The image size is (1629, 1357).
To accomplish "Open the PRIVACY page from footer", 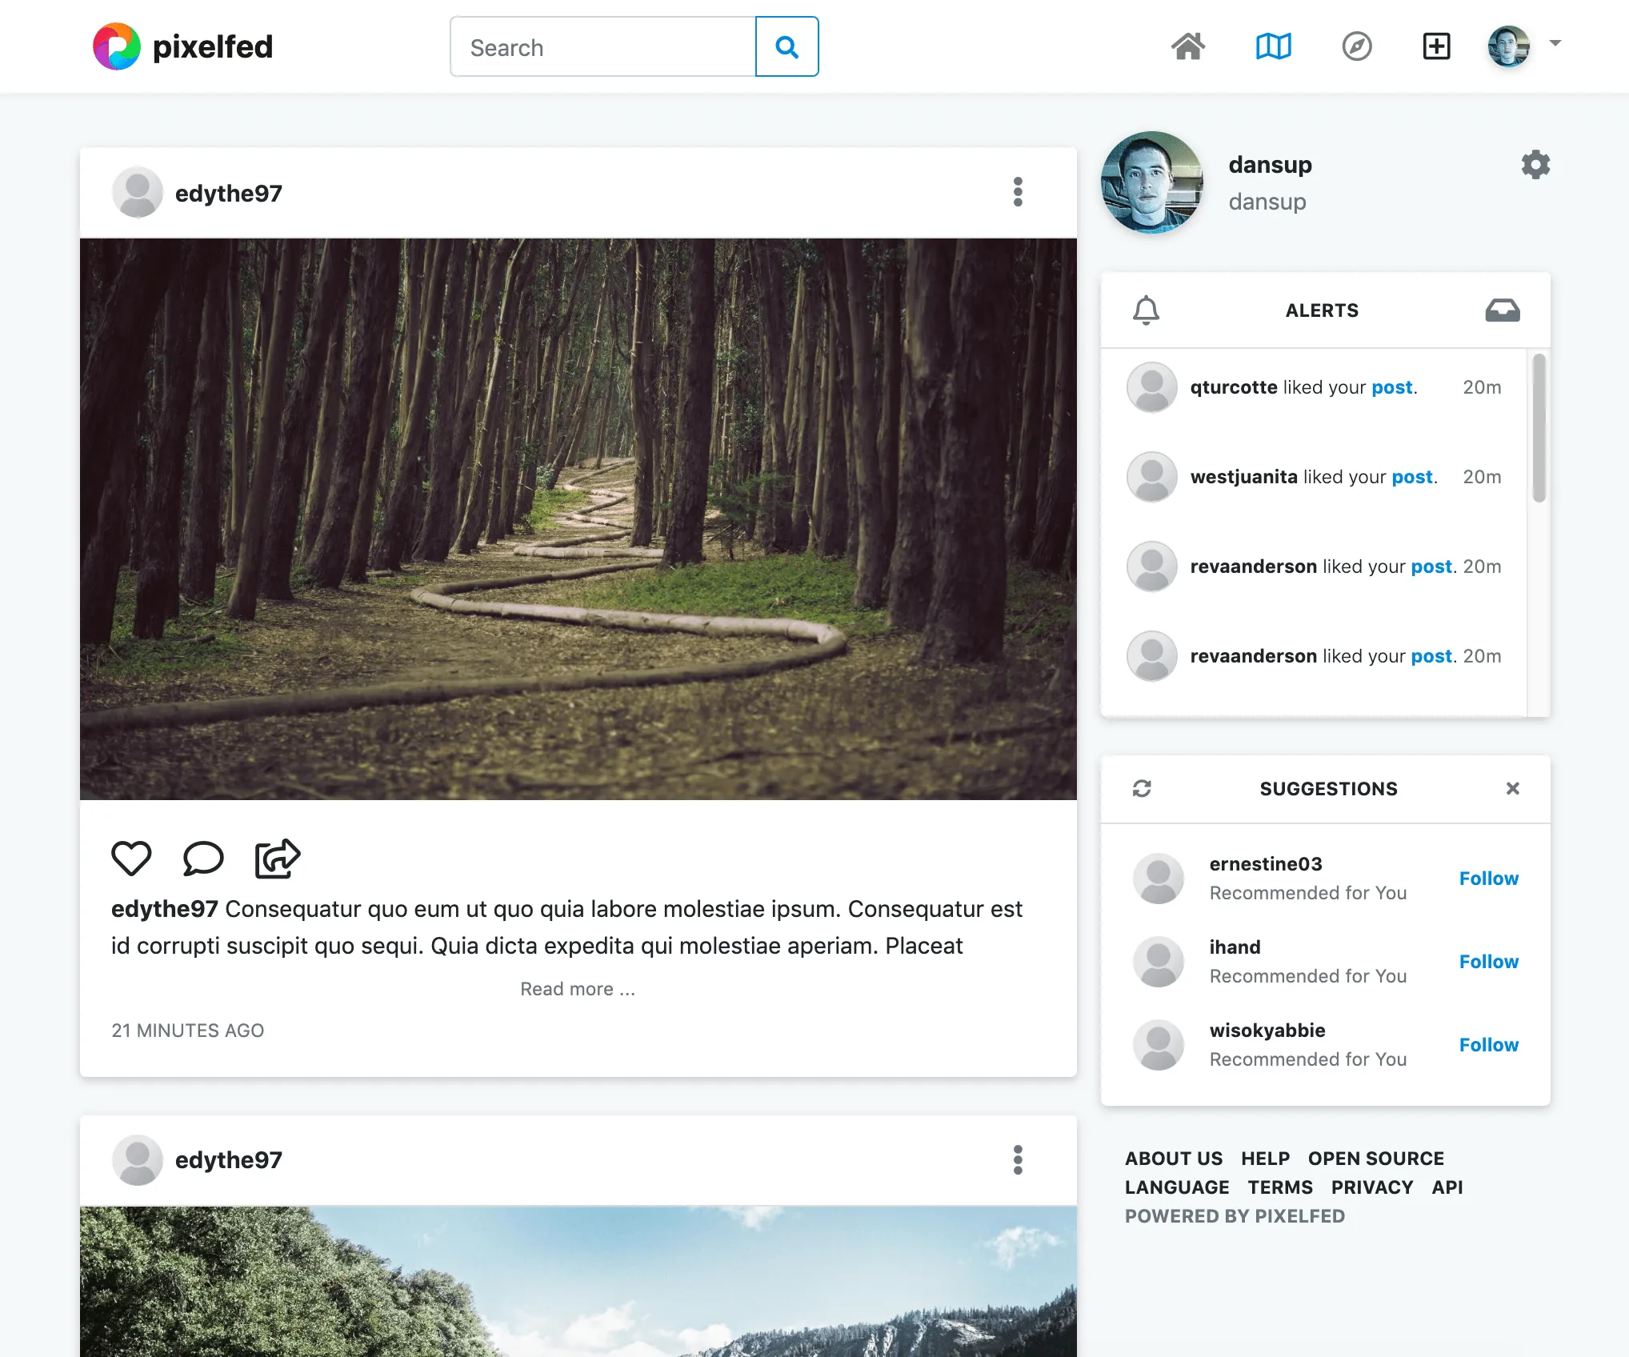I will pyautogui.click(x=1373, y=1187).
